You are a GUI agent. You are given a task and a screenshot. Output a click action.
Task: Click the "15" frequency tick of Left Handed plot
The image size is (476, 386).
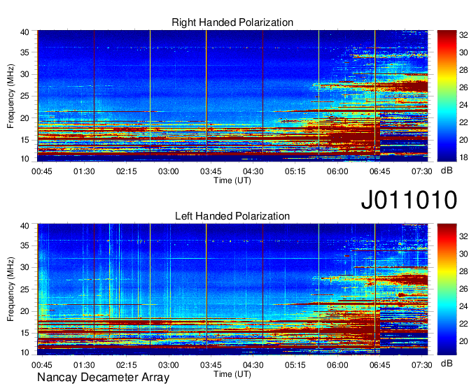pyautogui.click(x=24, y=333)
